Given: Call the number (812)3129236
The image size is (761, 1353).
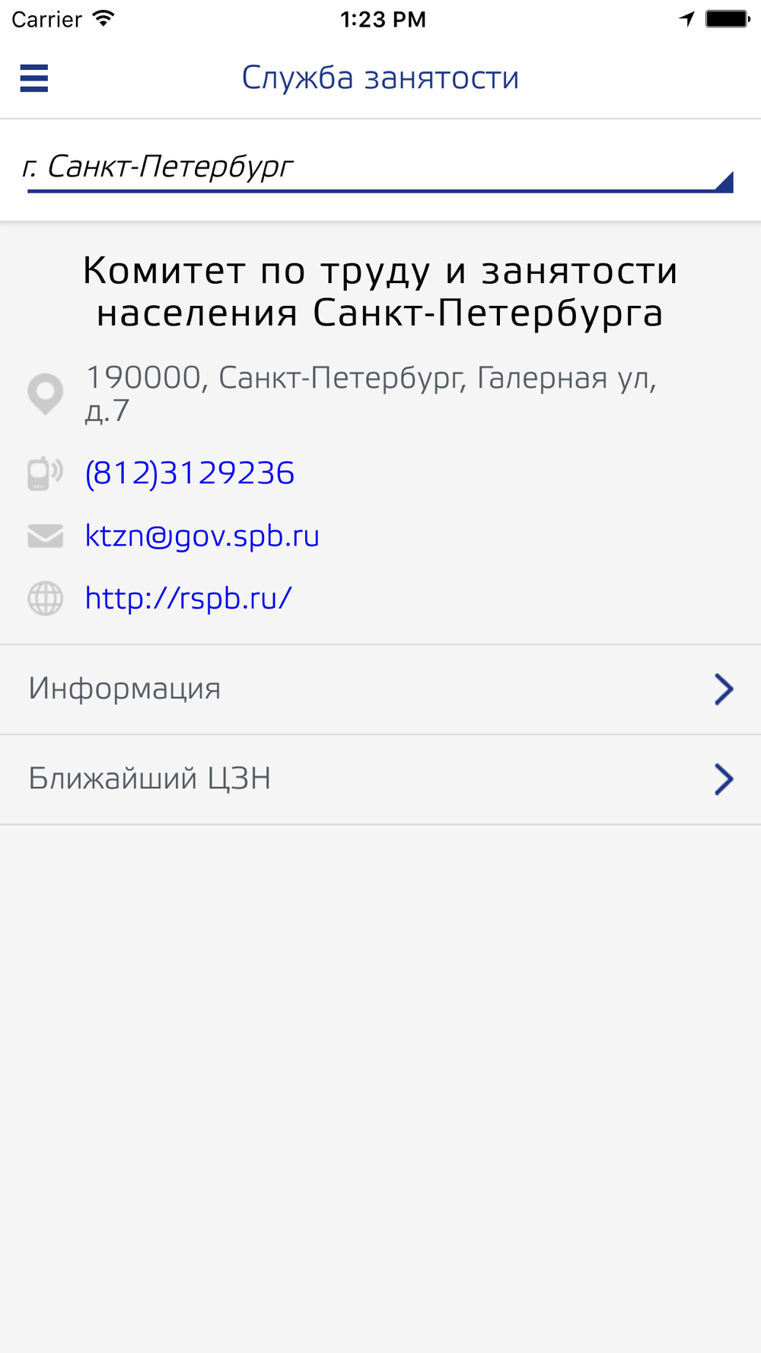Looking at the screenshot, I should coord(189,473).
